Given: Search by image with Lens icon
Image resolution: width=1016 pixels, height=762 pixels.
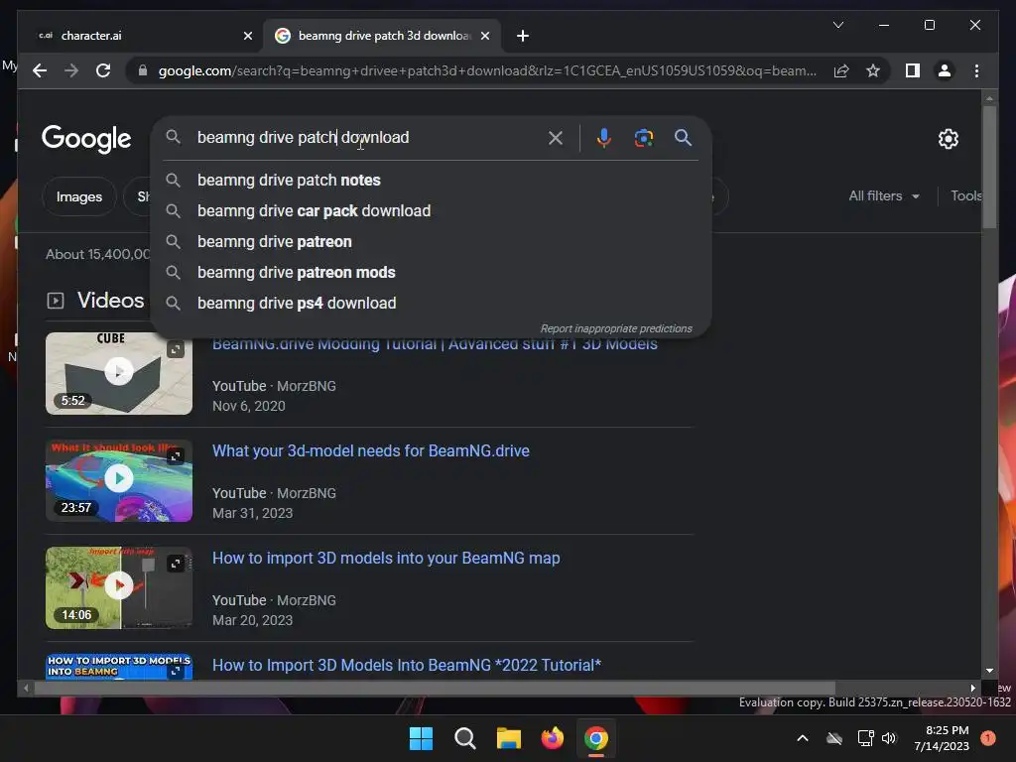Looking at the screenshot, I should 643,137.
